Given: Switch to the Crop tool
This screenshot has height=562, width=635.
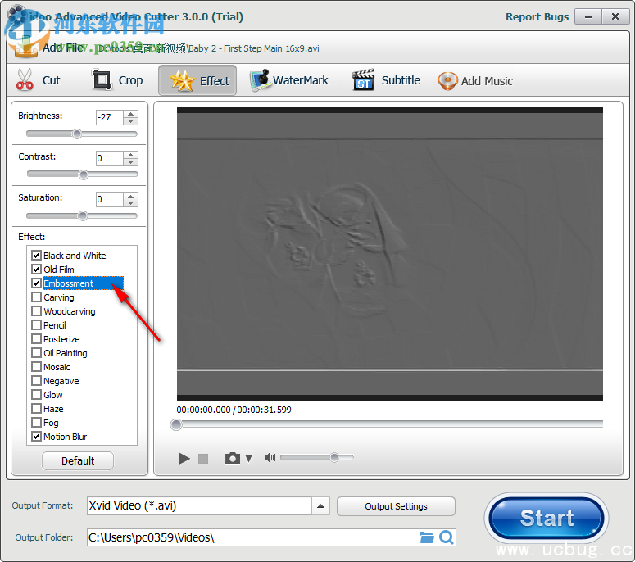Looking at the screenshot, I should click(118, 80).
